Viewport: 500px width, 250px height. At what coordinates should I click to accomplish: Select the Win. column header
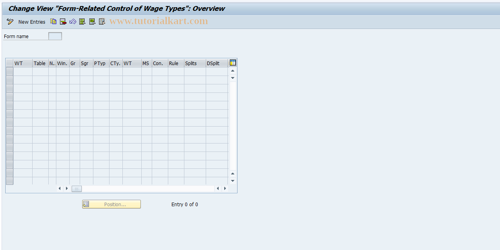[x=63, y=63]
